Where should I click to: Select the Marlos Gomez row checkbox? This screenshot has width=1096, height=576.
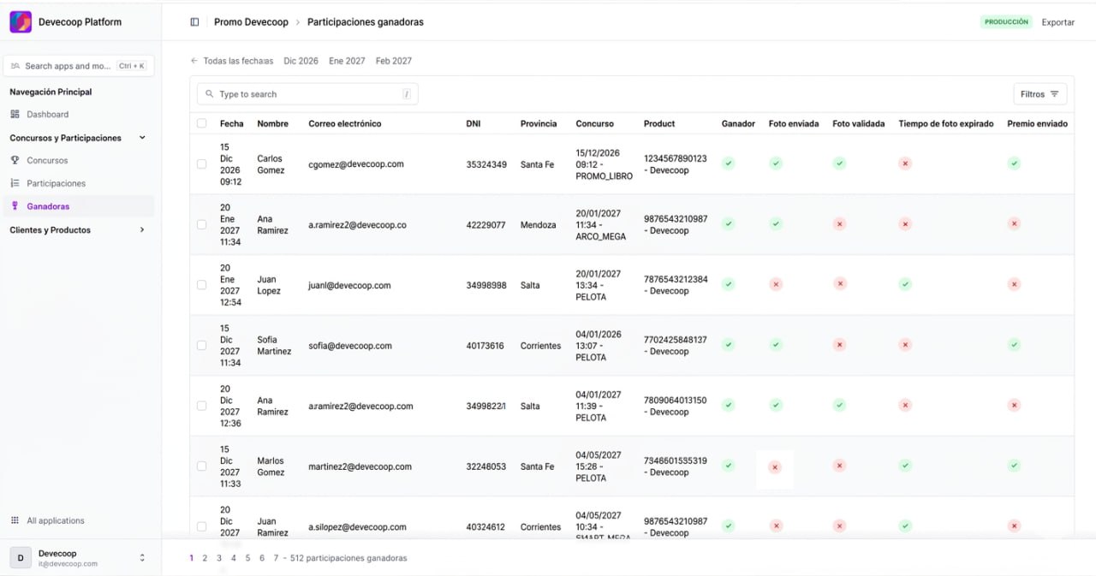coord(202,466)
